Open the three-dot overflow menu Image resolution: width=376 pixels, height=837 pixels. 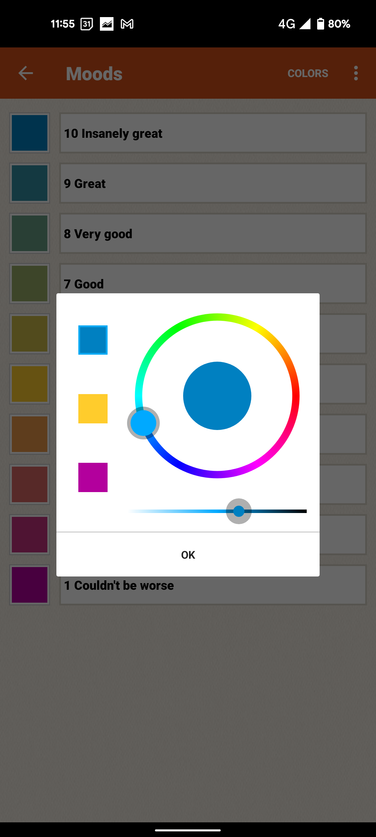pos(355,73)
